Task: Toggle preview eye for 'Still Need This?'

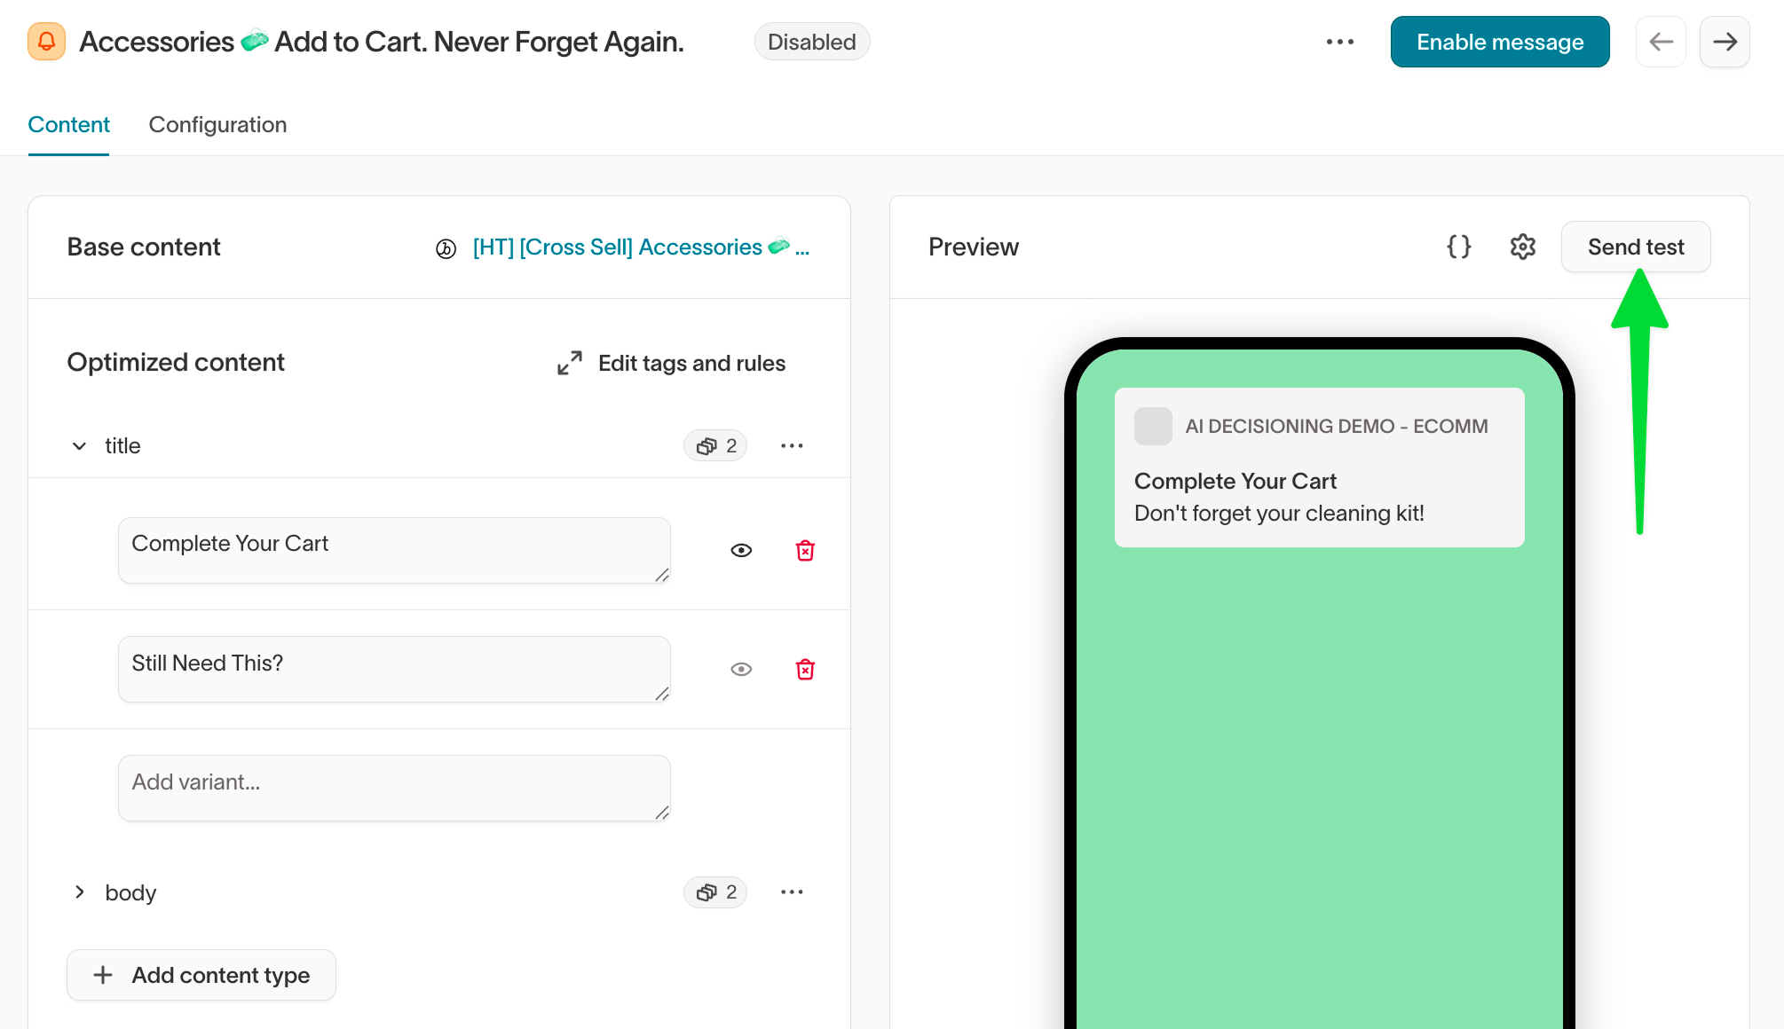Action: point(741,670)
